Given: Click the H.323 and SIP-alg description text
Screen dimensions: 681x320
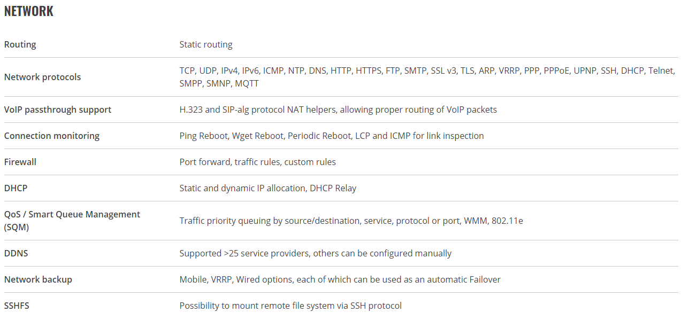Looking at the screenshot, I should [338, 110].
